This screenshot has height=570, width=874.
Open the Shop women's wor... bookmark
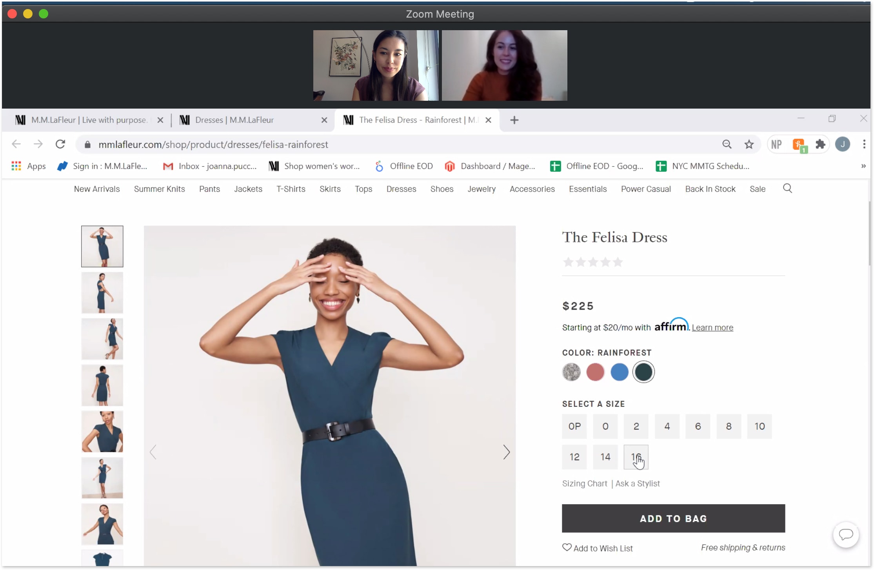coord(314,166)
